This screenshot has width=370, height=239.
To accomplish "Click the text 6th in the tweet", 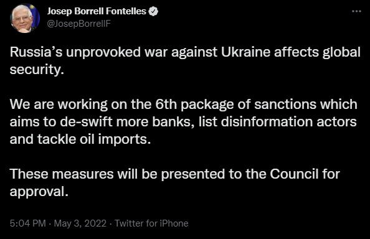I will click(166, 104).
